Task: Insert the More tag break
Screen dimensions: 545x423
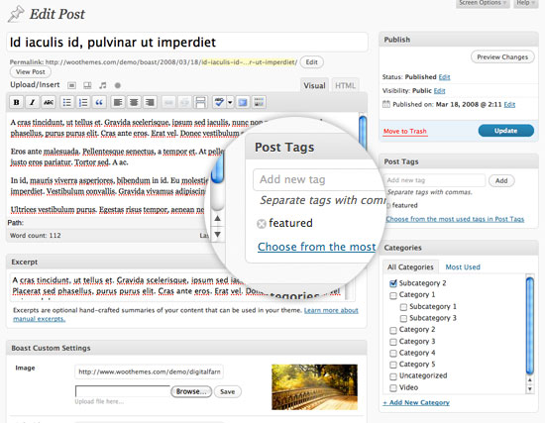Action: pos(201,102)
